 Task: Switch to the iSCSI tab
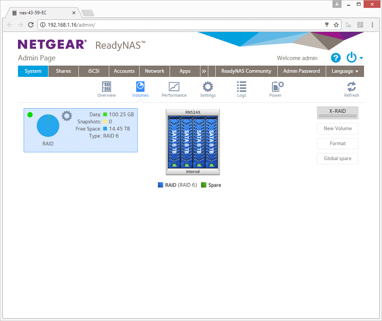pos(94,71)
